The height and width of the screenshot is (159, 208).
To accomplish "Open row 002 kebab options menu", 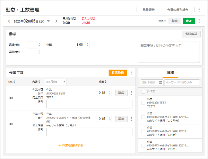I will tap(131, 119).
